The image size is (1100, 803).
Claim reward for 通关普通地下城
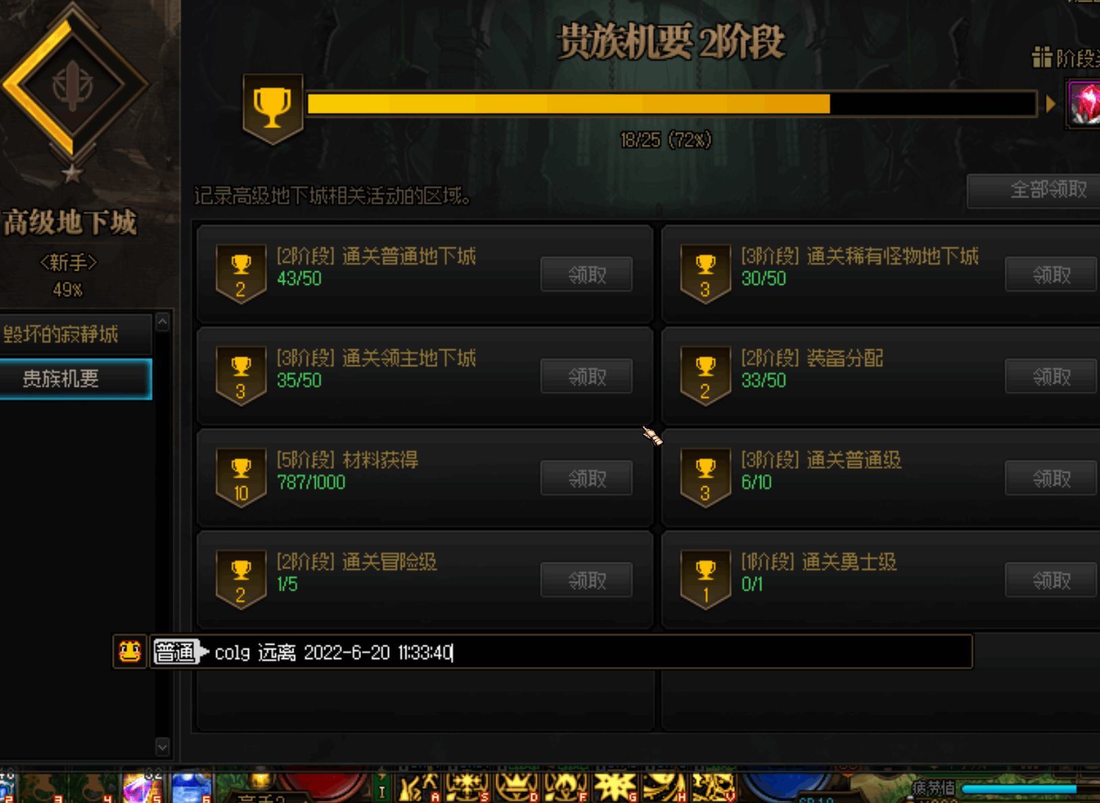586,275
